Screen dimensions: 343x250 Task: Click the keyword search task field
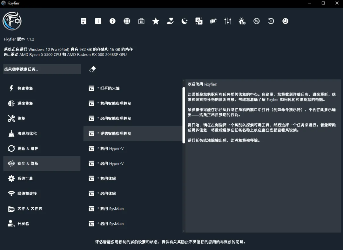(42, 69)
